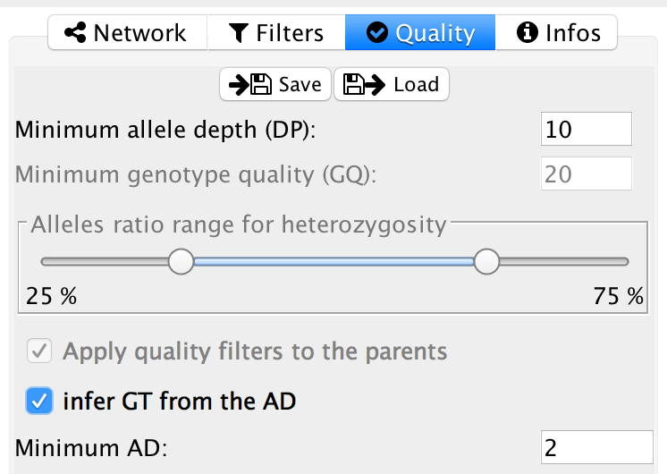Click the blue slider track between handles
This screenshot has width=667, height=474.
[x=333, y=262]
